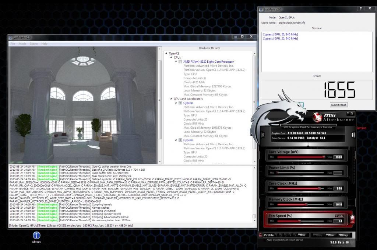Click the K button in MSI Afterburner
The image size is (377, 250).
263,135
